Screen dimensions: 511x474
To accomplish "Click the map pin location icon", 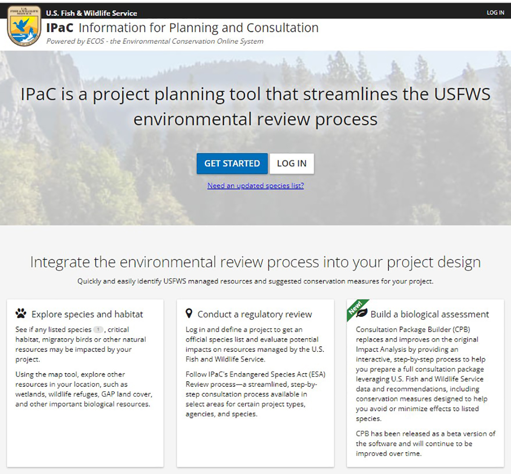I will [189, 313].
